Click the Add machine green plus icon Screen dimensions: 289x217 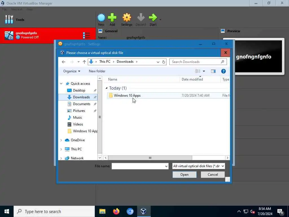[112, 18]
